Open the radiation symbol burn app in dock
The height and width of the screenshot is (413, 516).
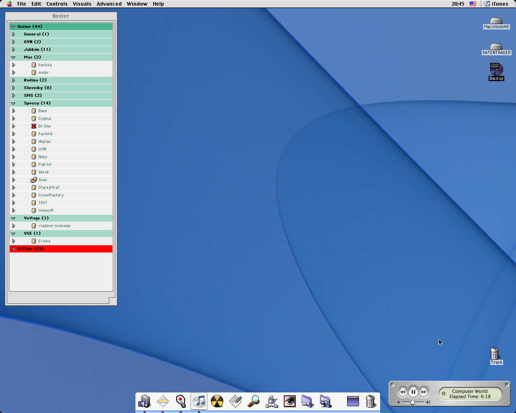click(x=217, y=401)
